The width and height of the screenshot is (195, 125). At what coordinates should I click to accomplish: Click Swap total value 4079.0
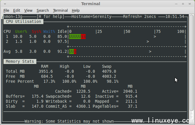(x=109, y=72)
